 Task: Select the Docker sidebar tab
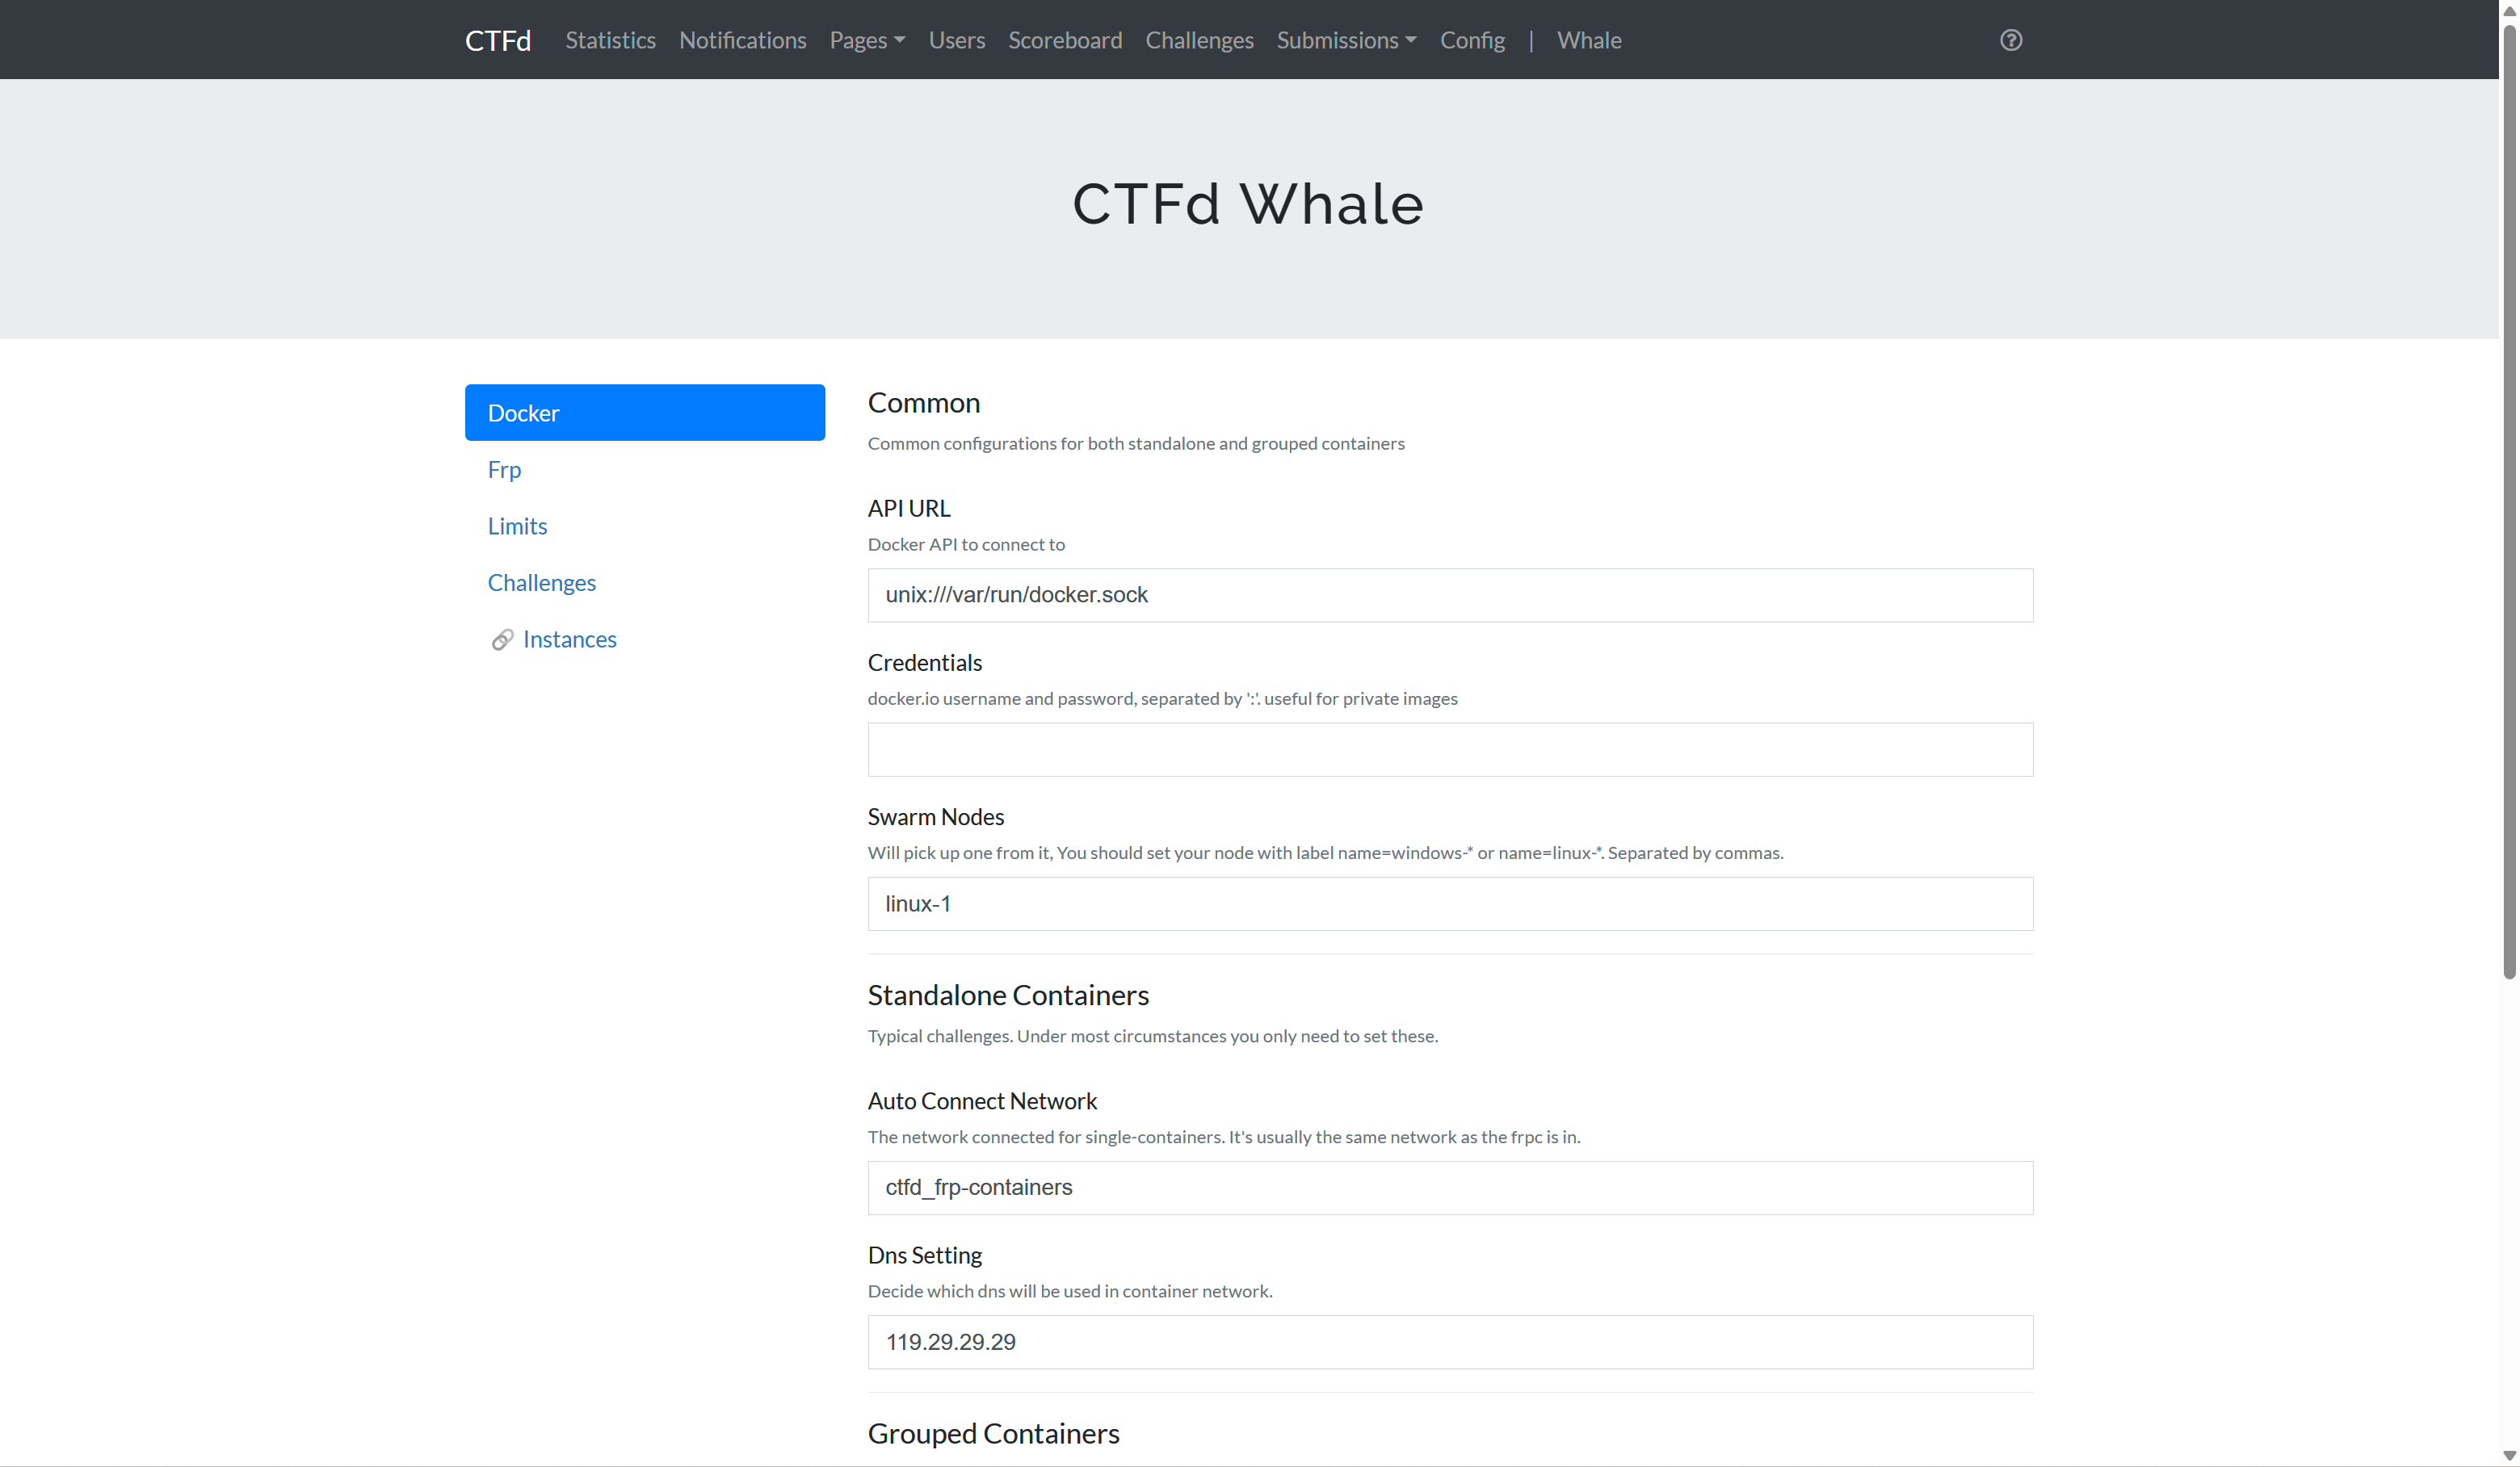click(x=645, y=413)
